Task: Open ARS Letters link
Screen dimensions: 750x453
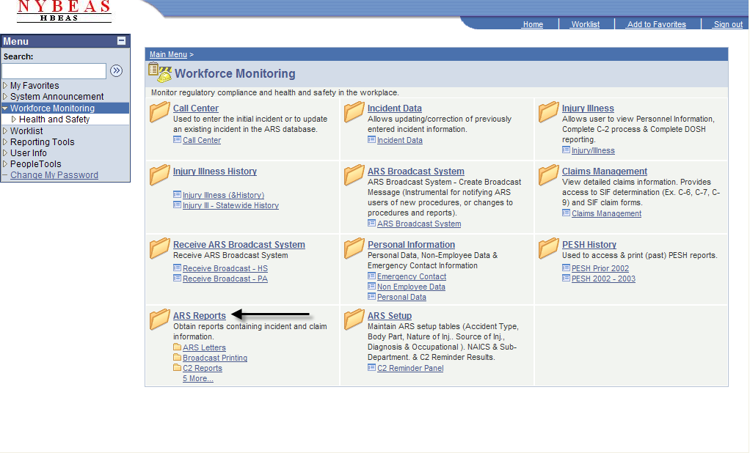Action: [204, 347]
